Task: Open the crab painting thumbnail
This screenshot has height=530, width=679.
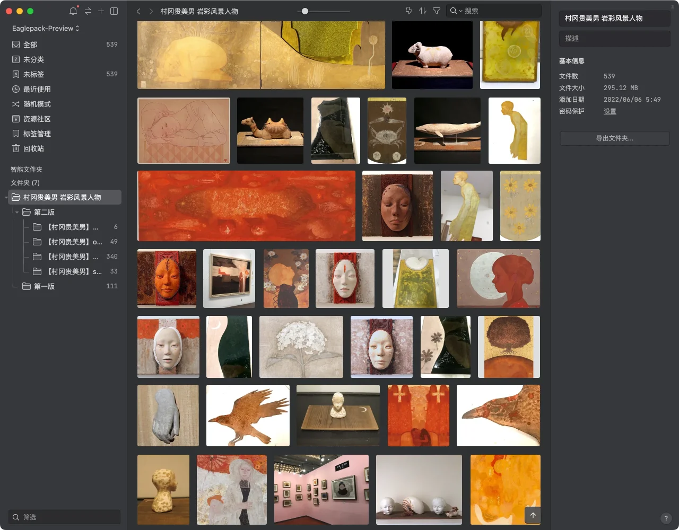Action: coord(387,130)
